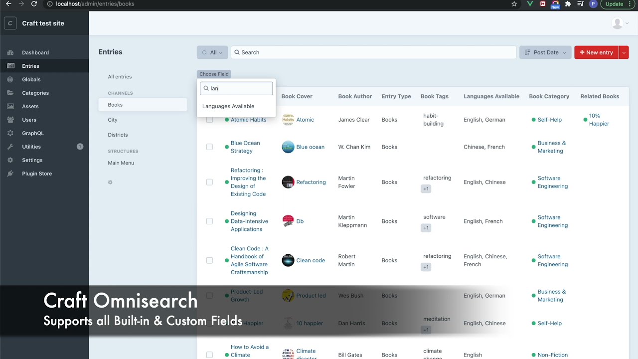Click the Assets image icon
Screen dimensions: 638x359
10,106
